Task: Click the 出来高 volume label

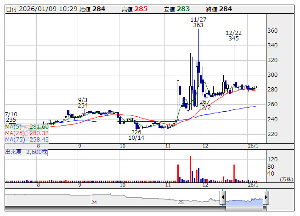Action: click(13, 151)
